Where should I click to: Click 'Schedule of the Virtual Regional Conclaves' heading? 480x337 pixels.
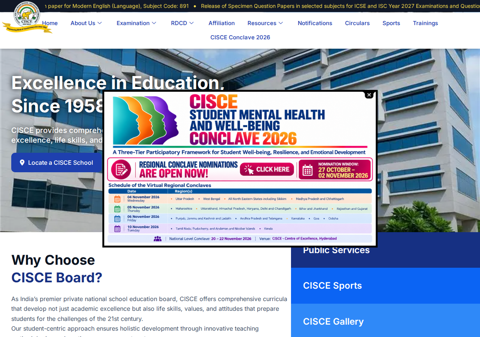click(x=160, y=185)
